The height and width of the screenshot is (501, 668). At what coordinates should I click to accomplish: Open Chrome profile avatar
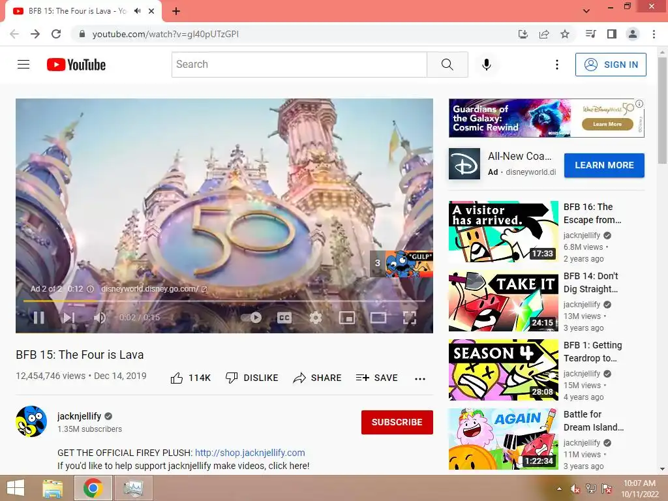tap(633, 34)
